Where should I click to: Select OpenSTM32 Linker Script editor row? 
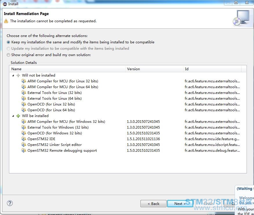click(128, 145)
